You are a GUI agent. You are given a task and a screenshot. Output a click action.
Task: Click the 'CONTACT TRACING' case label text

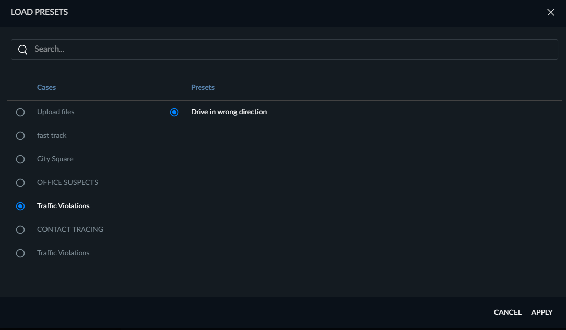coord(70,229)
